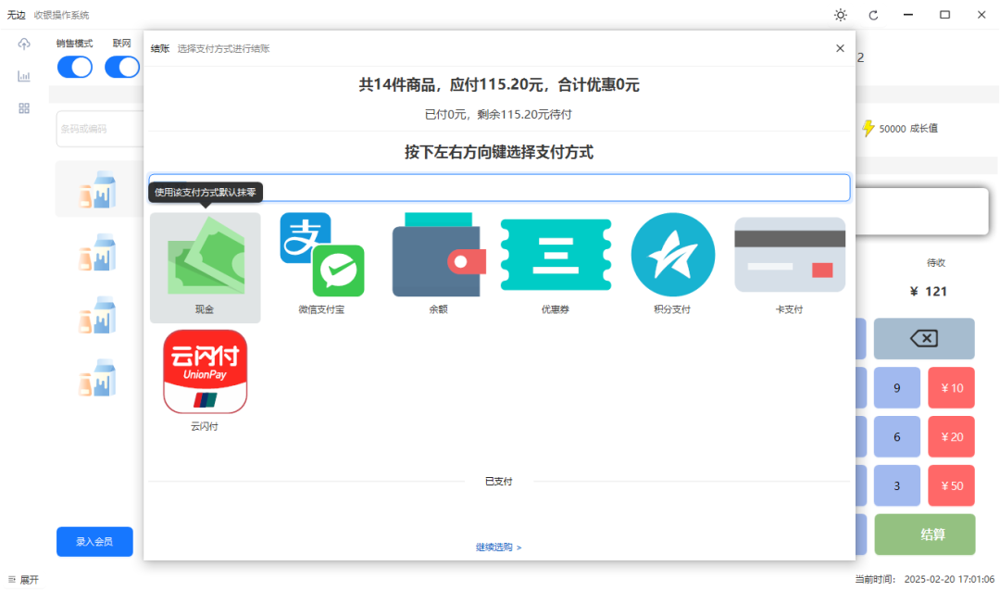The width and height of the screenshot is (1000, 591).
Task: Close the 结账 checkout dialog
Action: coord(840,48)
